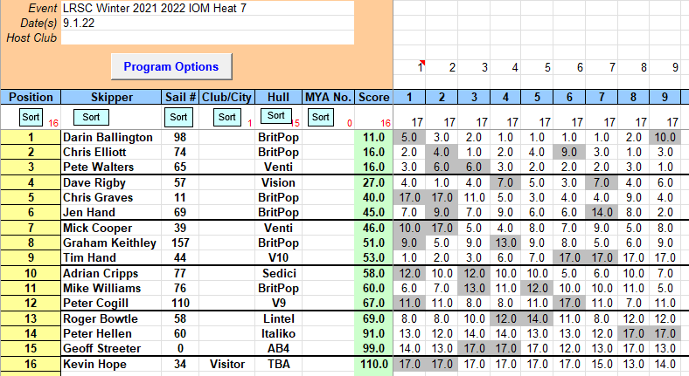This screenshot has width=689, height=376.
Task: Click the Date(s) field showing 9.1.22
Action: (207, 23)
